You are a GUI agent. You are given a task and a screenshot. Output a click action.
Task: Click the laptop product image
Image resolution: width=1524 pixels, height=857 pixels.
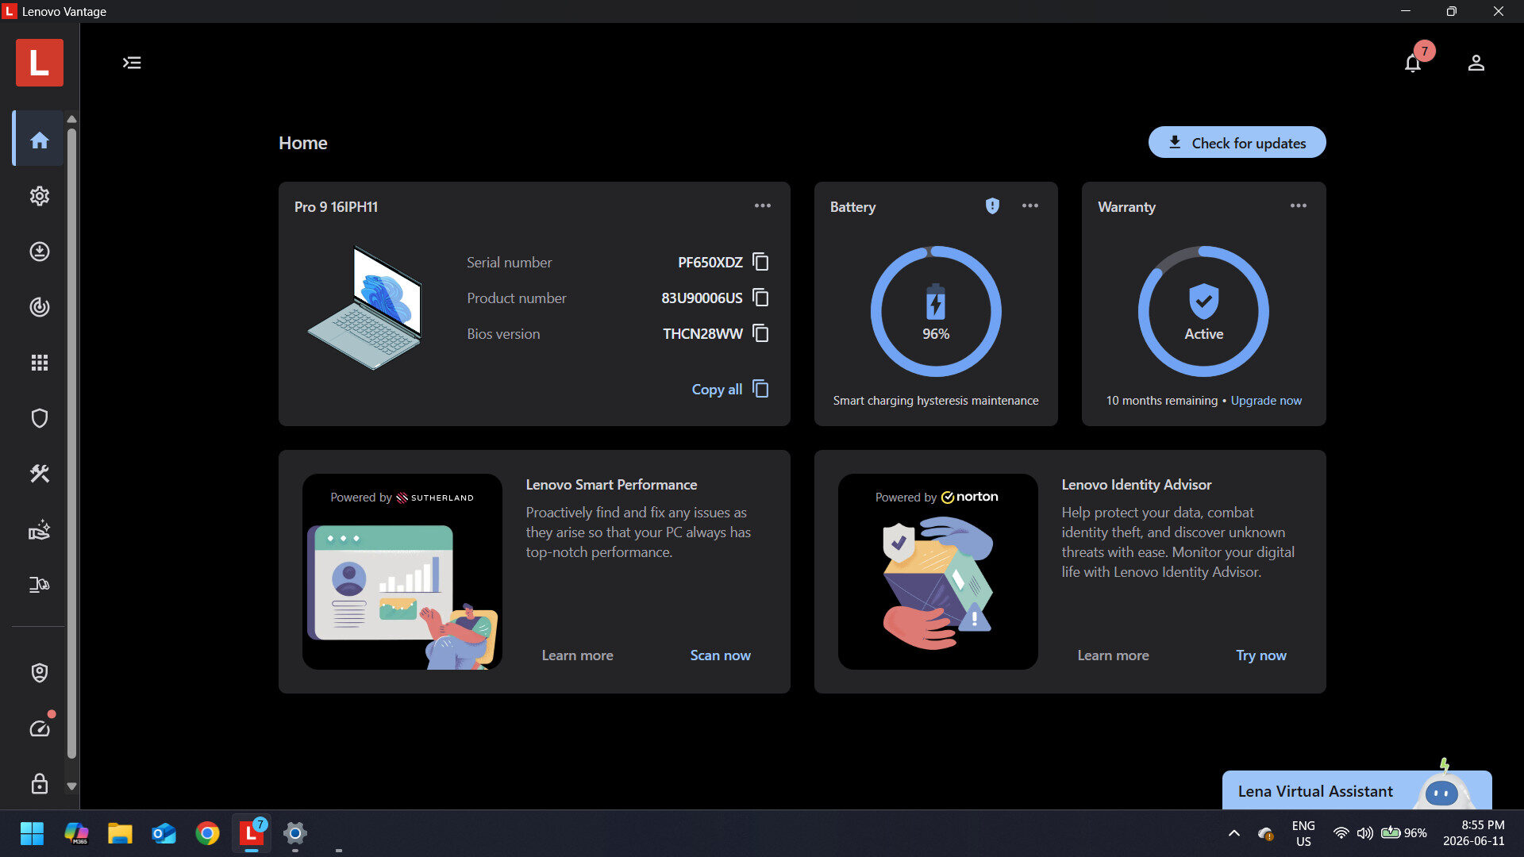coord(364,308)
